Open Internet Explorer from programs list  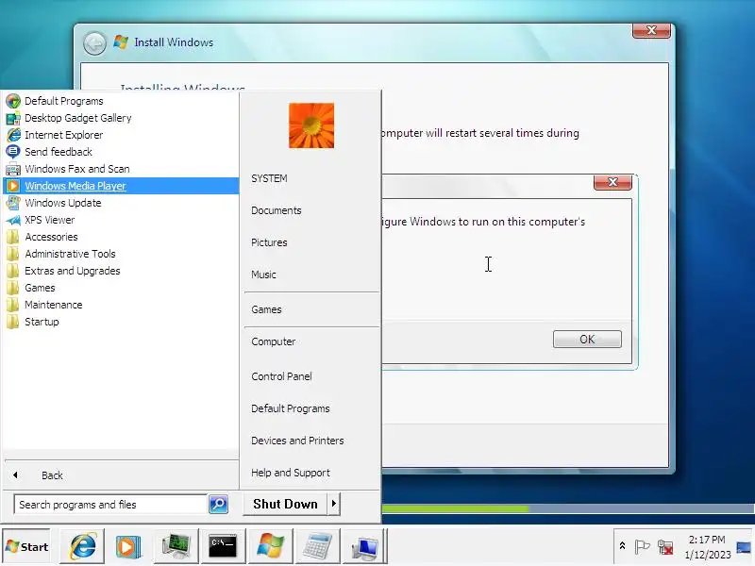pyautogui.click(x=63, y=135)
